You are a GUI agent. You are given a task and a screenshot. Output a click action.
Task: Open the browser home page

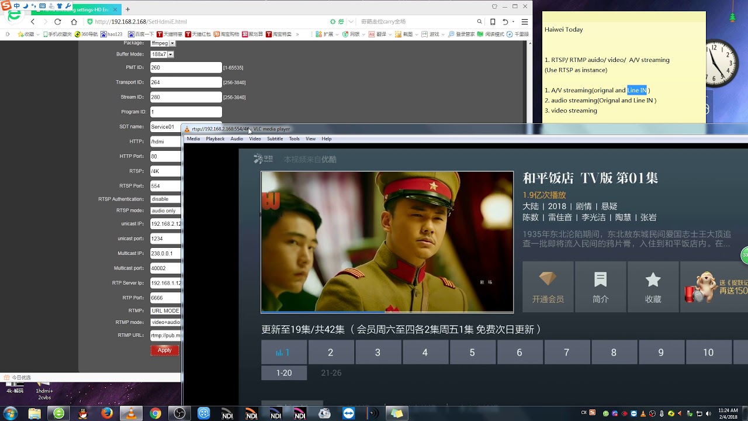coord(74,22)
